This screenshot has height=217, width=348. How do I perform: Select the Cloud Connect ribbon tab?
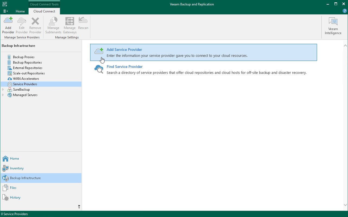tap(44, 11)
